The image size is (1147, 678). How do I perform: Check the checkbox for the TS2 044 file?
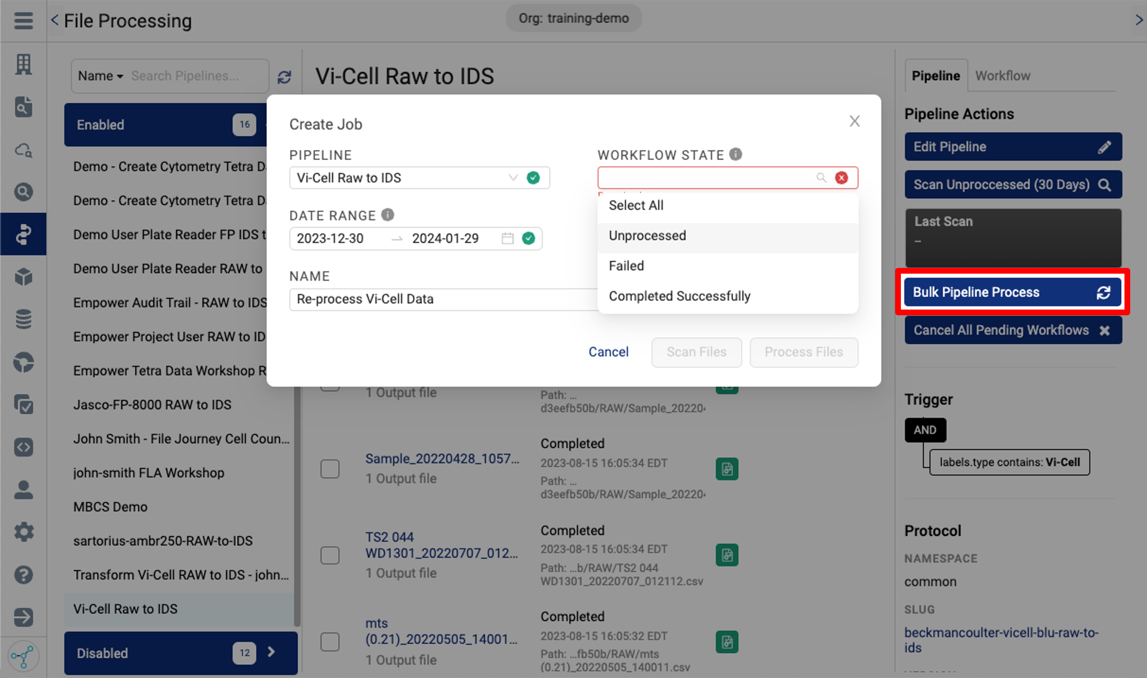(330, 555)
